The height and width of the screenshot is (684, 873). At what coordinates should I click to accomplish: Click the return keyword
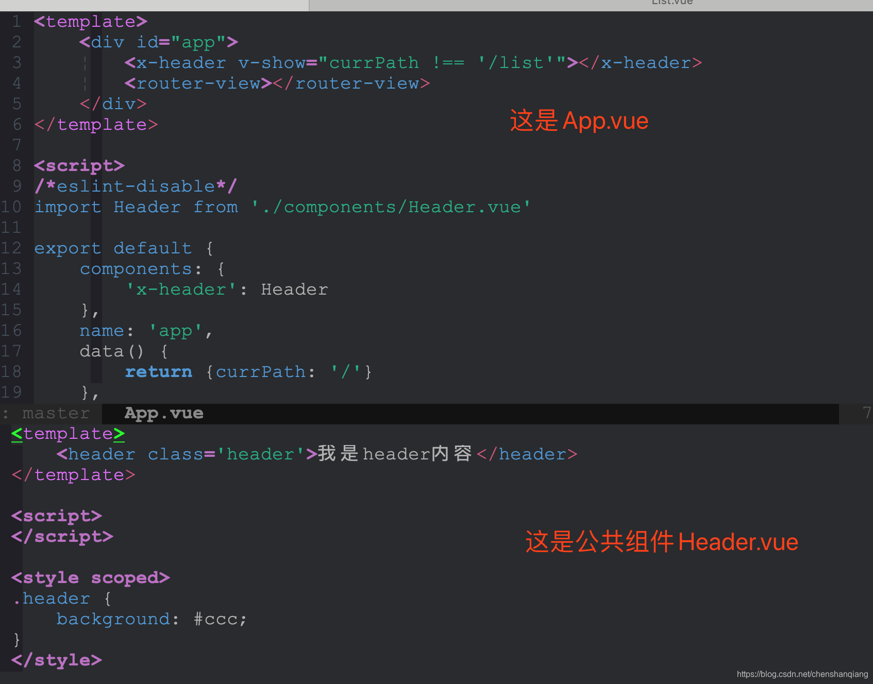(x=159, y=372)
